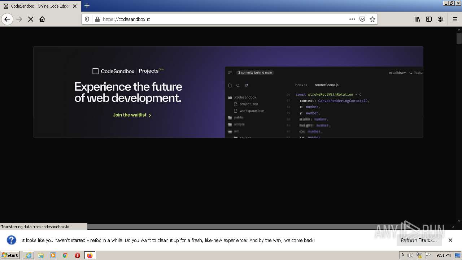Click the Start button
The height and width of the screenshot is (260, 462).
[x=10, y=255]
